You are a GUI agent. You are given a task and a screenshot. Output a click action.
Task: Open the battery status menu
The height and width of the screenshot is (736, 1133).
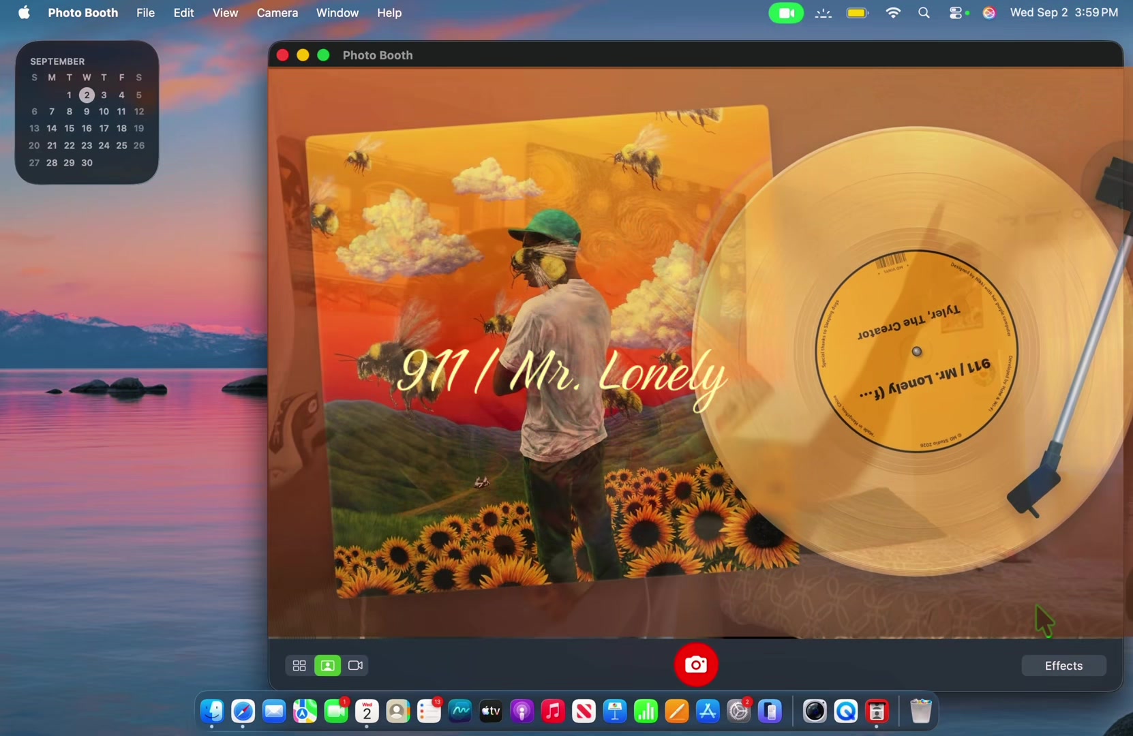coord(858,13)
